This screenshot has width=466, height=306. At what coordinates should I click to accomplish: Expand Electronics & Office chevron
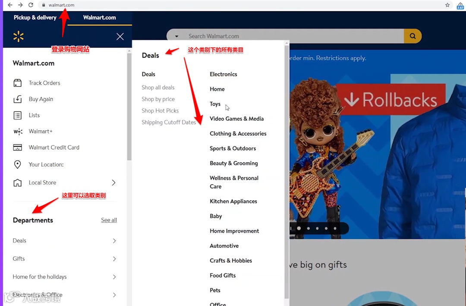114,295
